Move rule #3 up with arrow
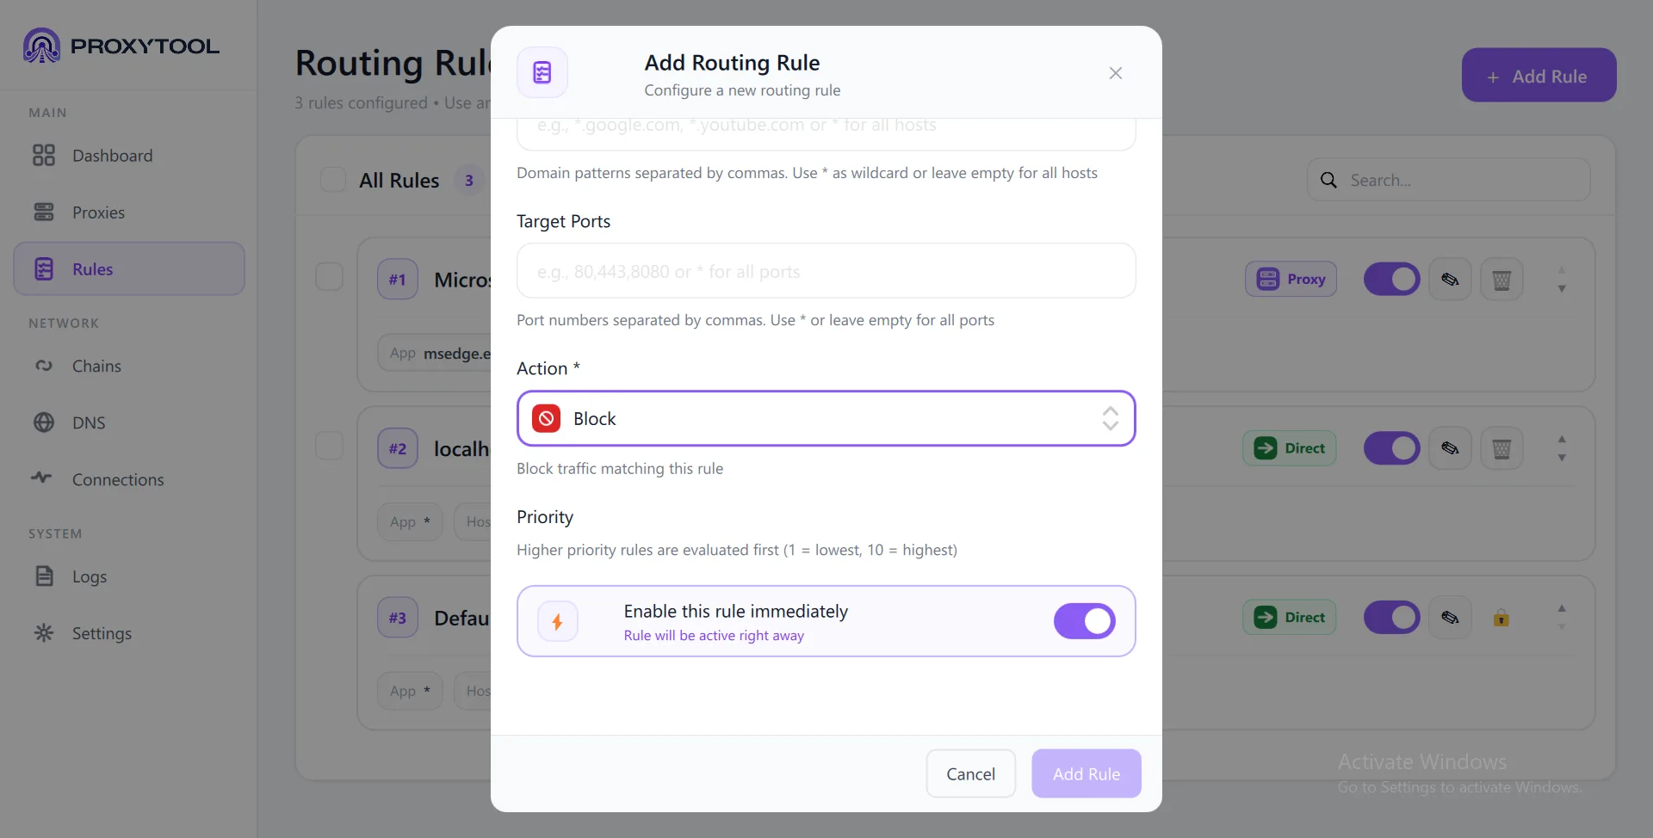The image size is (1653, 838). 1562,608
